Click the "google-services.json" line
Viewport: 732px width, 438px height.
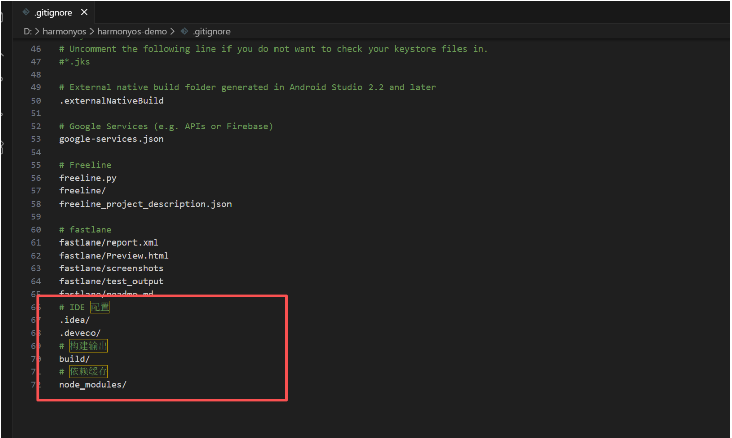click(x=111, y=139)
